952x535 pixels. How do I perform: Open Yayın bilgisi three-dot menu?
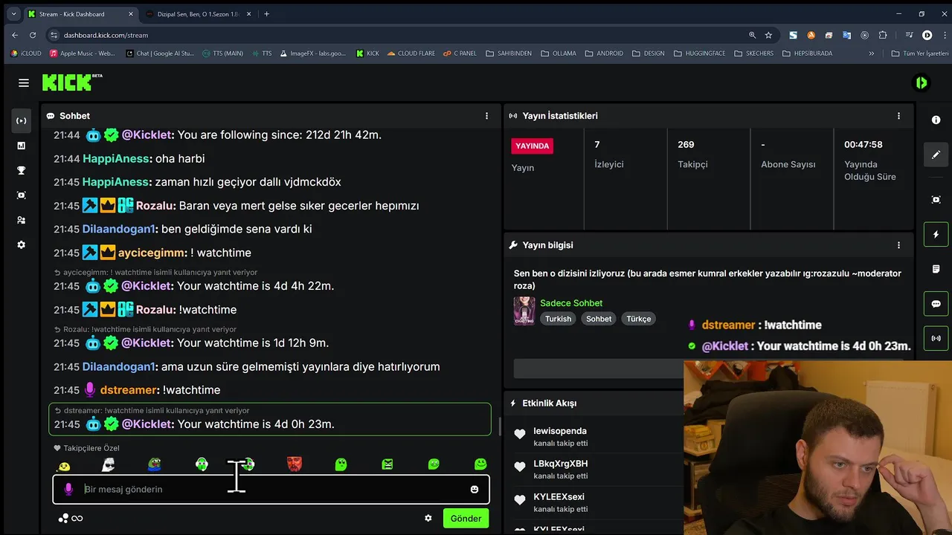[898, 245]
